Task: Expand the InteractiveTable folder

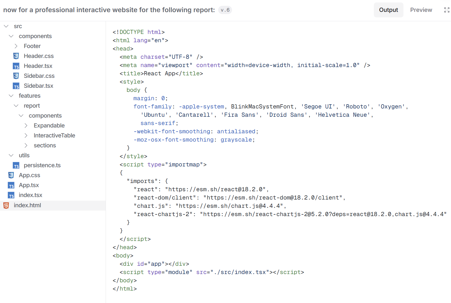Action: (26, 135)
